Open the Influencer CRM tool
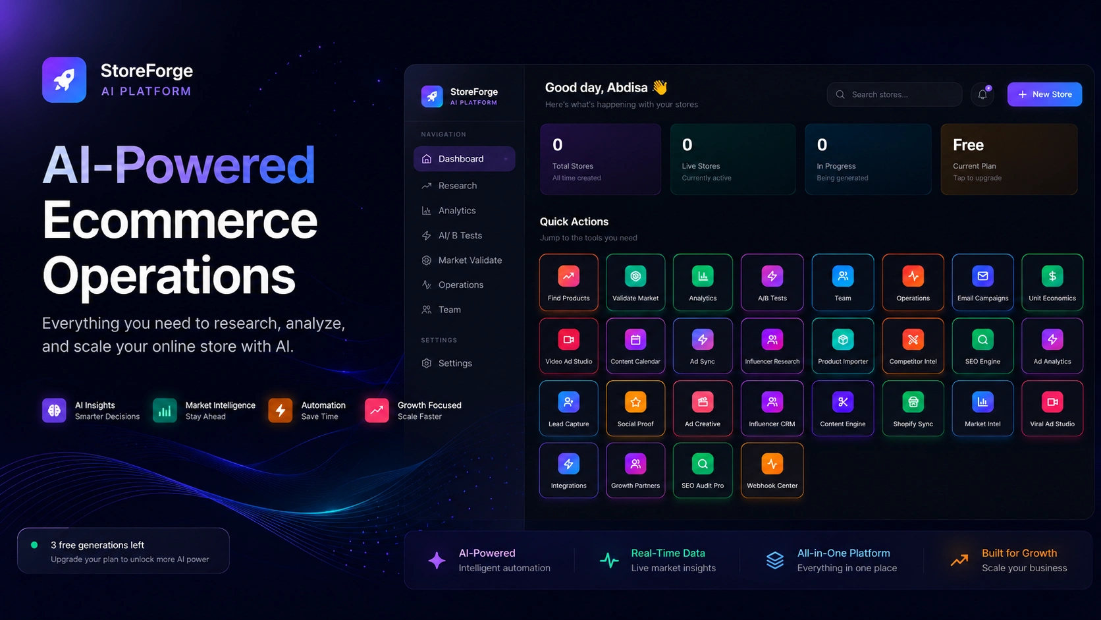Screen dimensions: 1101x620 click(772, 409)
